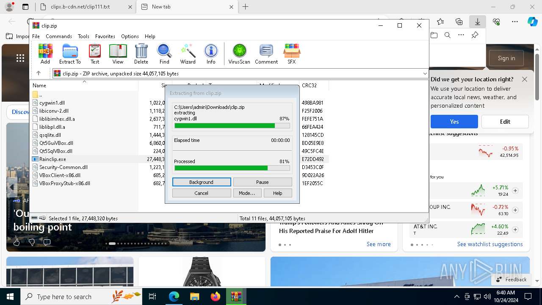Open the notification center icon
The image size is (542, 305).
point(528,297)
